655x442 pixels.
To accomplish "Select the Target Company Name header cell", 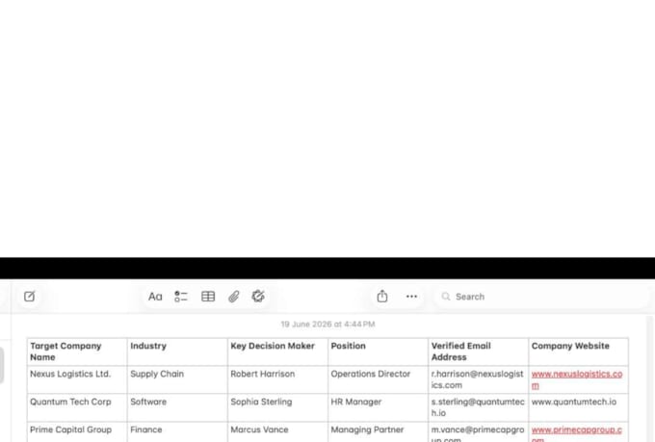I will [77, 351].
